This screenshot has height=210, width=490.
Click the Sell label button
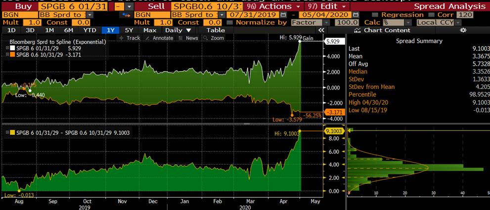coord(157,6)
